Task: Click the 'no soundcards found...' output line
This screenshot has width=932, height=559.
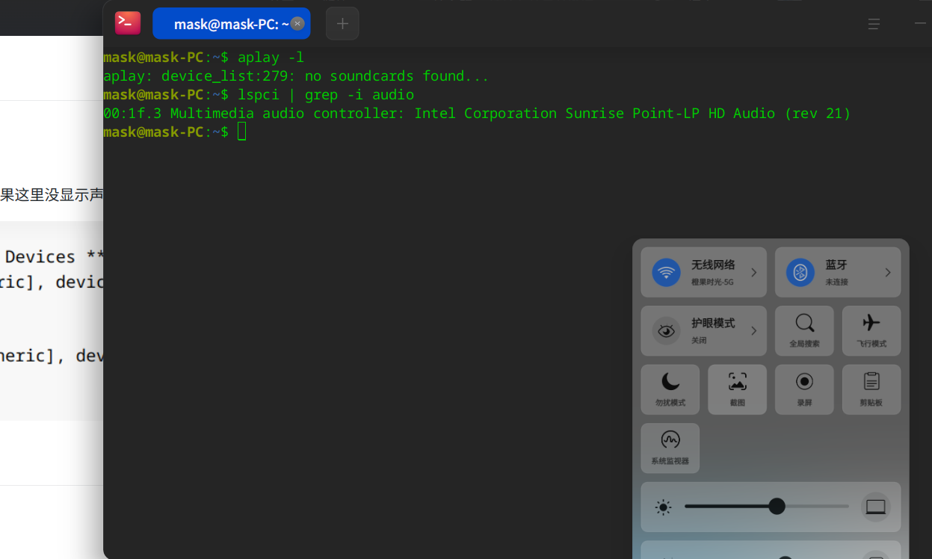Action: [x=296, y=76]
